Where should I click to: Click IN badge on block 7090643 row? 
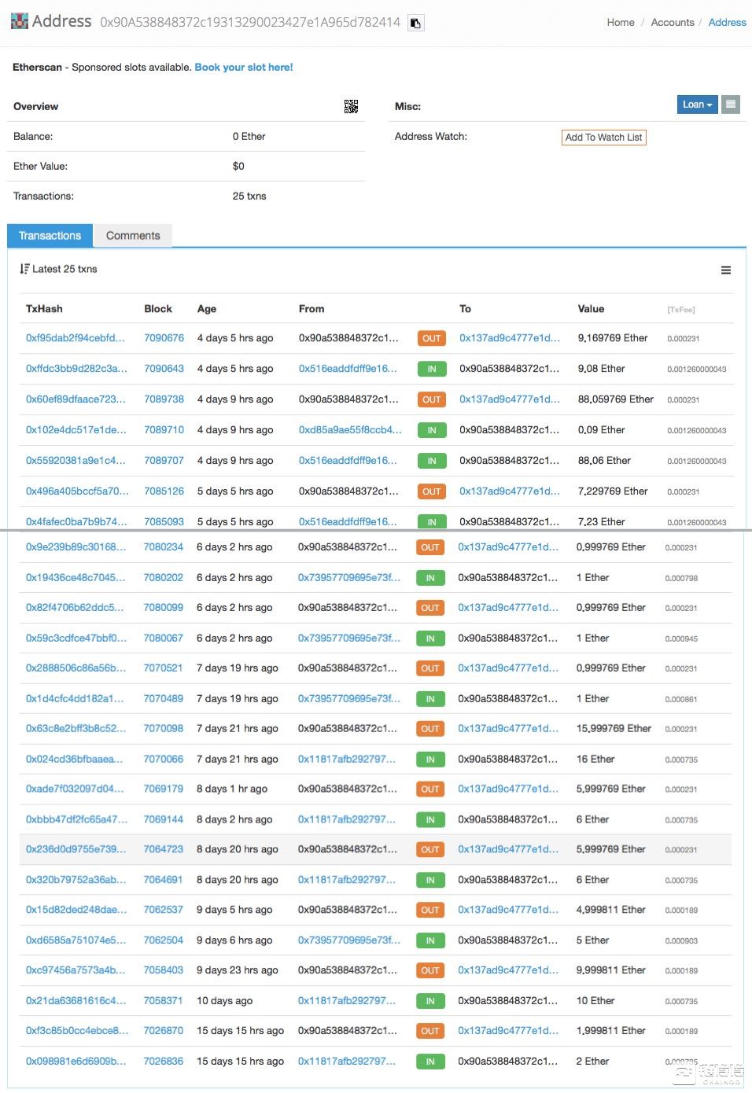click(431, 369)
